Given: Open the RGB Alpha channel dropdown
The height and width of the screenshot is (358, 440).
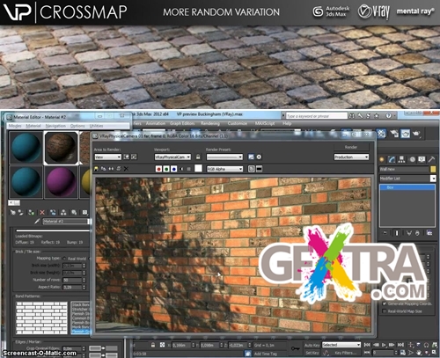Looking at the screenshot, I should [225, 169].
